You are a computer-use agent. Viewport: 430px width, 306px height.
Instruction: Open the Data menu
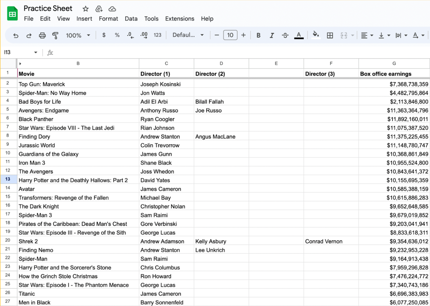pyautogui.click(x=131, y=19)
